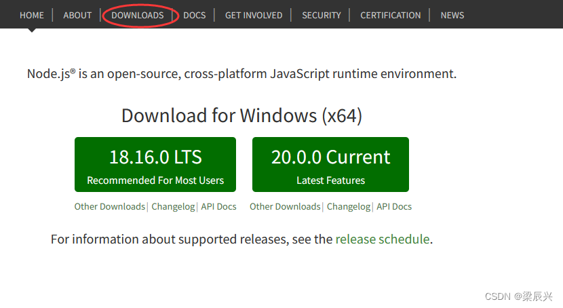Go to NEWS section

click(x=452, y=16)
